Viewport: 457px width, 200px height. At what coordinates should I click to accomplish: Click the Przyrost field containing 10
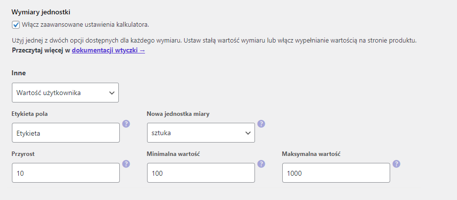[x=66, y=173]
